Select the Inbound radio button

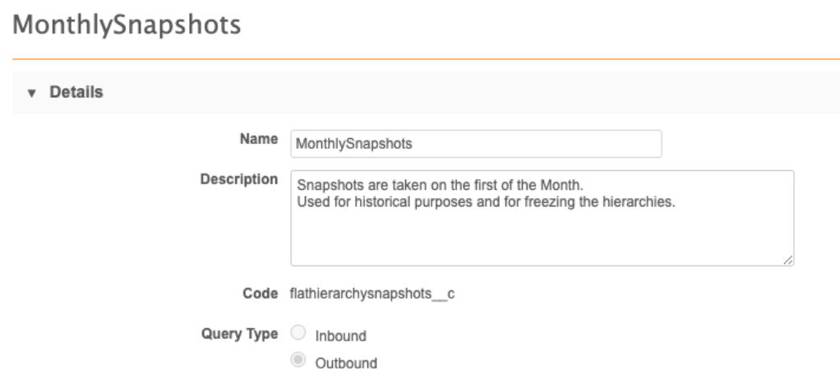[298, 334]
